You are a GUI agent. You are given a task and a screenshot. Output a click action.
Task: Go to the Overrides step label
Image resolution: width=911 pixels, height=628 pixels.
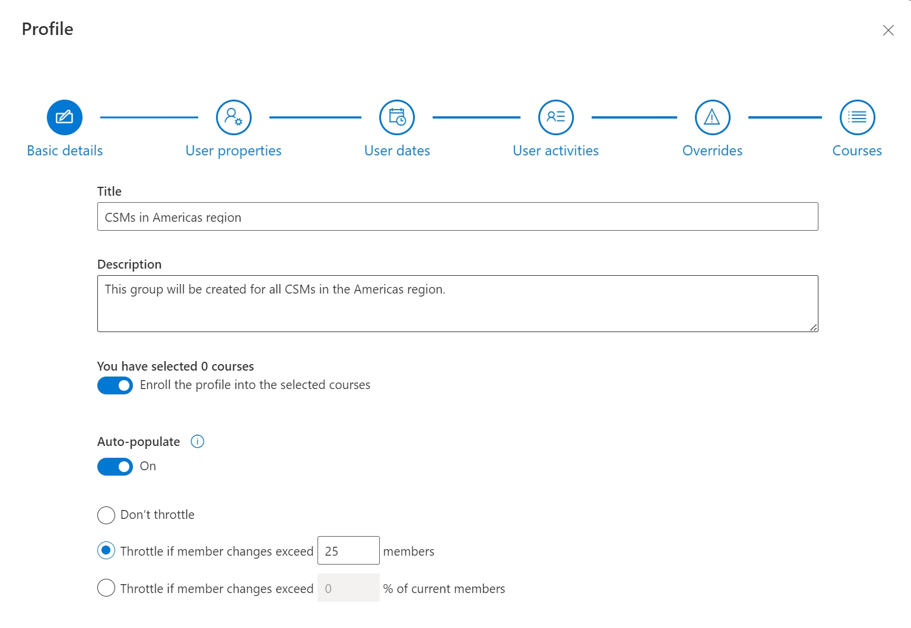(712, 151)
